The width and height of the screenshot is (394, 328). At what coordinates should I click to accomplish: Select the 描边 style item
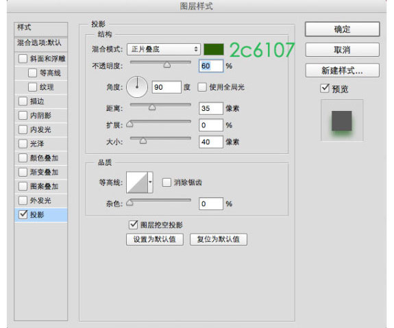pos(41,101)
